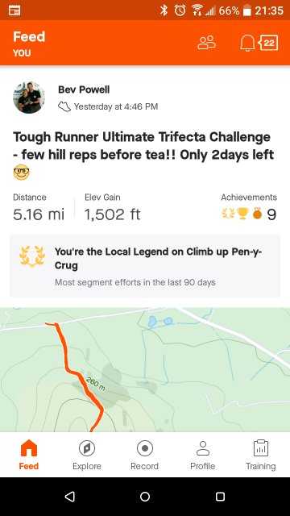This screenshot has width=290, height=516.
Task: View the 9 achievements count
Action: 271,214
